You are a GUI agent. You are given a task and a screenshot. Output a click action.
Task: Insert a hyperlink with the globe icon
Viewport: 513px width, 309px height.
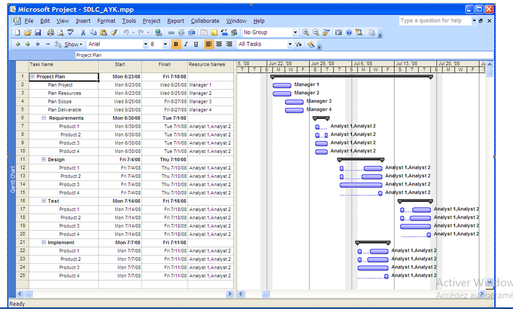coord(159,33)
